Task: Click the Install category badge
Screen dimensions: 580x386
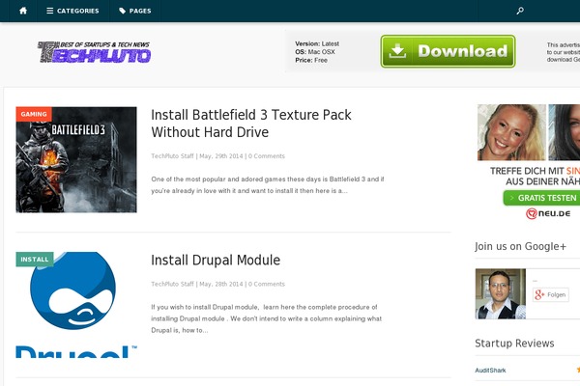Action: pos(35,260)
